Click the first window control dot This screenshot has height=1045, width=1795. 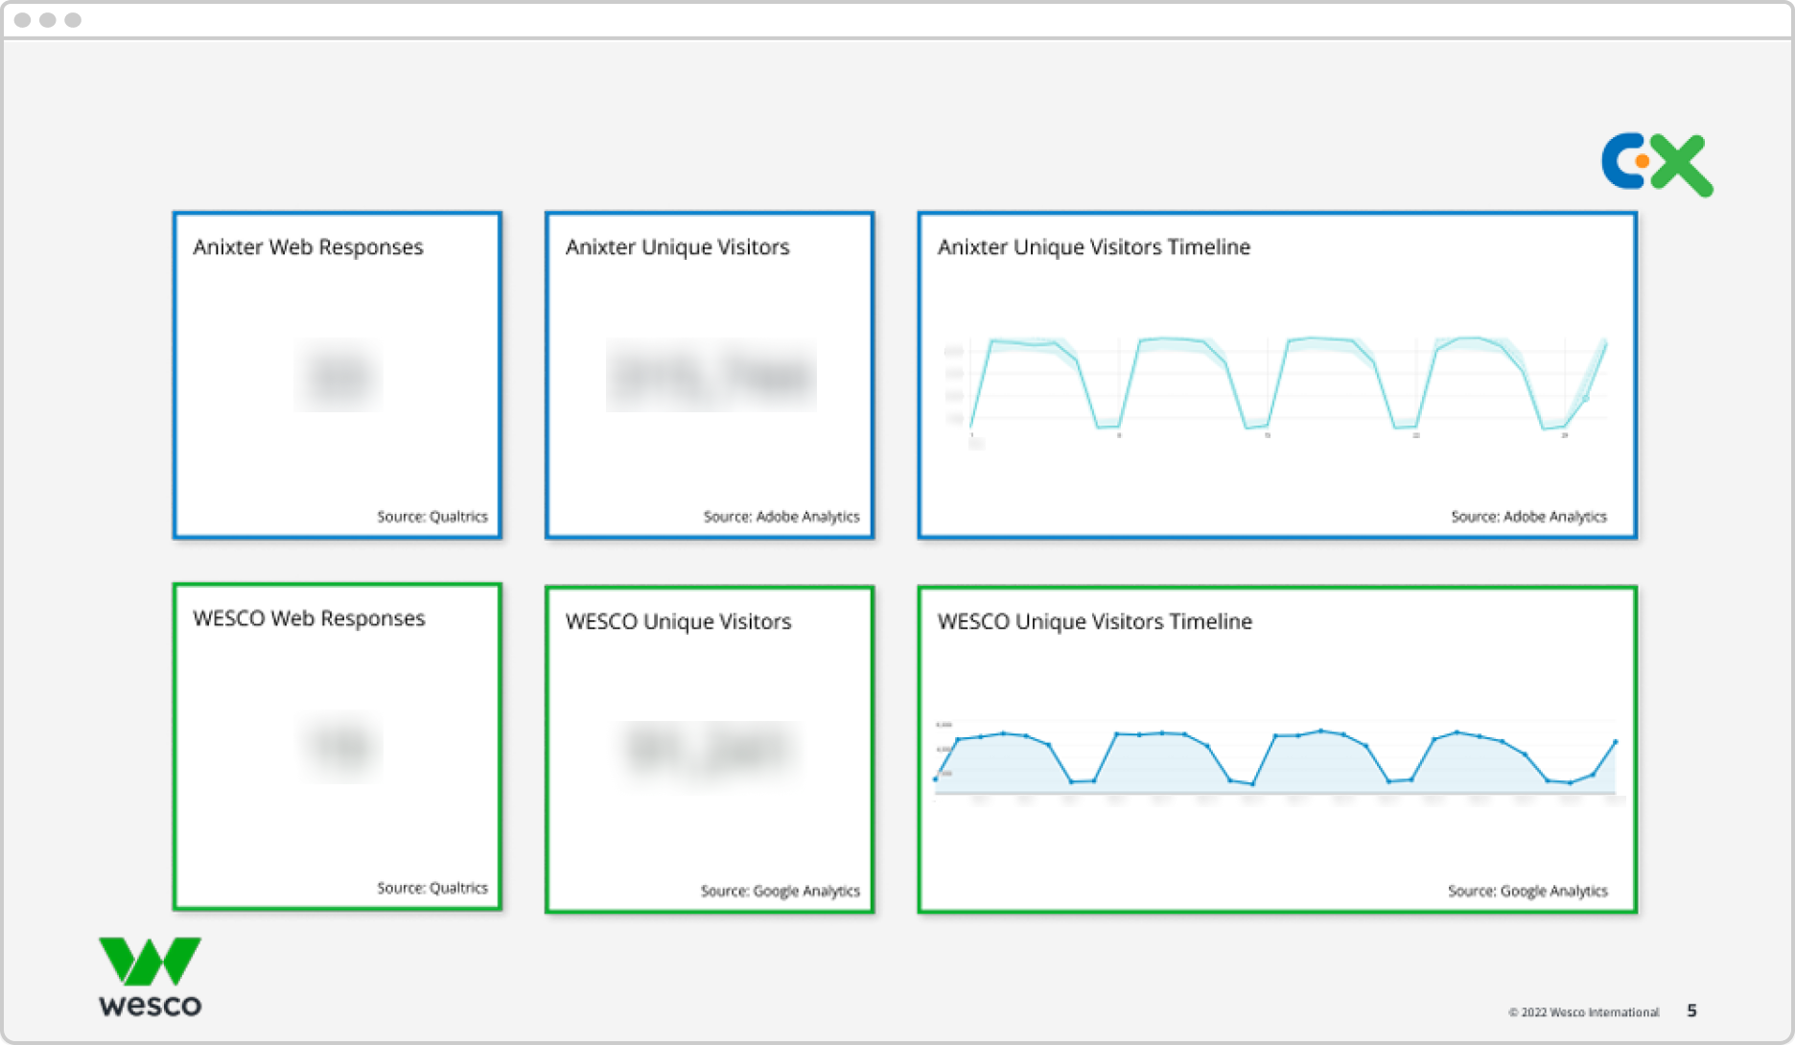click(x=23, y=20)
